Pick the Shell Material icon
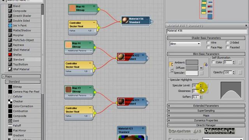Image resolution: width=249 pixels, height=140 pixels. [10, 50]
